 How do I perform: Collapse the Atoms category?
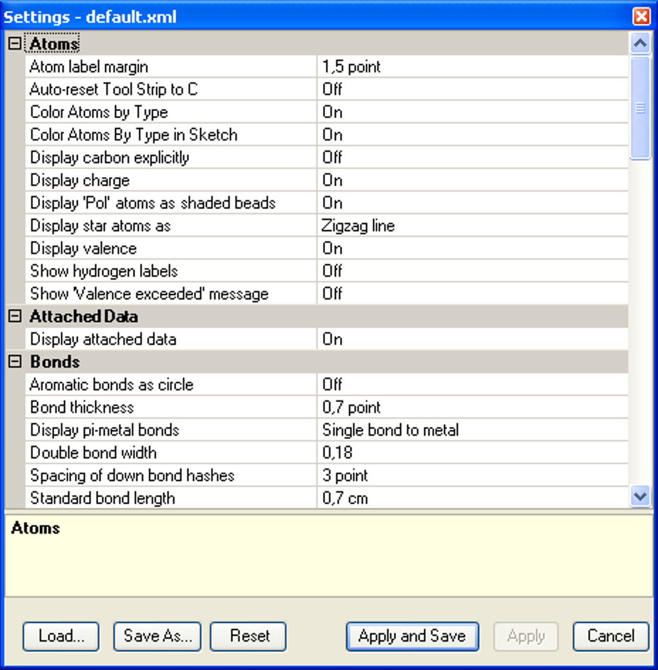point(15,44)
